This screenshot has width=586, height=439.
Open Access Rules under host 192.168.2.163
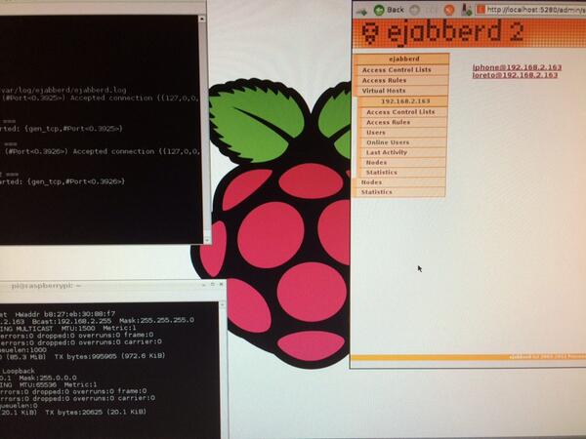tap(389, 122)
